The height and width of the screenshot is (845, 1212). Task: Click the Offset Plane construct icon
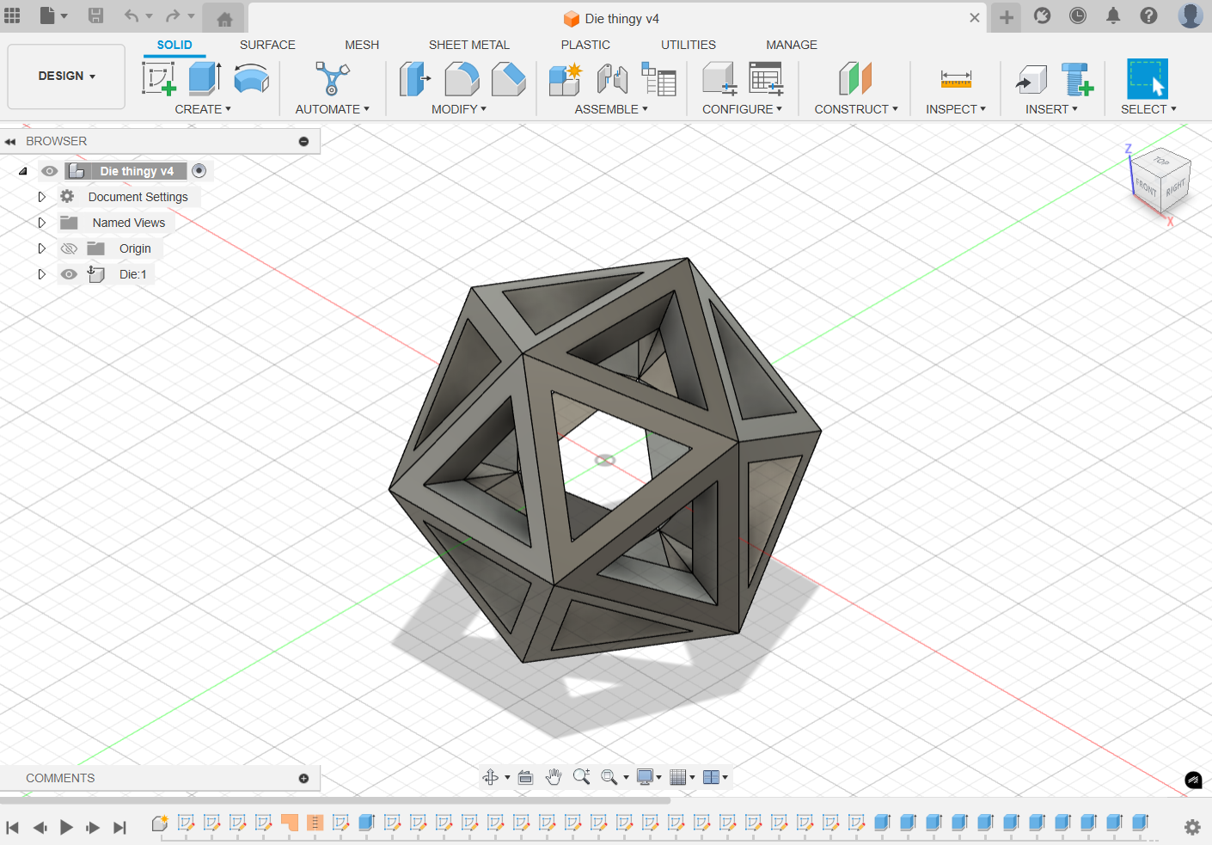(855, 79)
